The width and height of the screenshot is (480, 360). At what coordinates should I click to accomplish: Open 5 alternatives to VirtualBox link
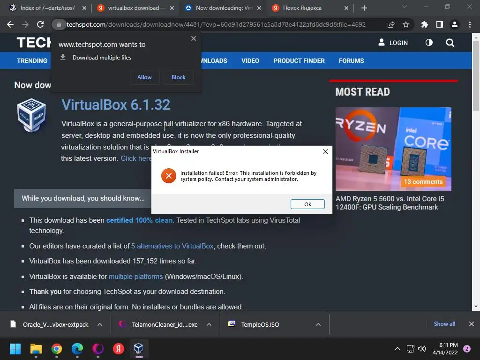point(172,246)
